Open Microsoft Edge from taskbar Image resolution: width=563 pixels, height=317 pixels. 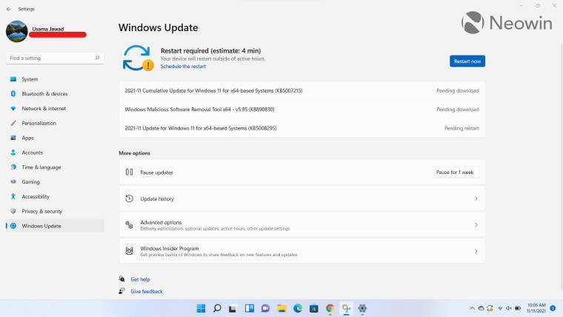298,308
